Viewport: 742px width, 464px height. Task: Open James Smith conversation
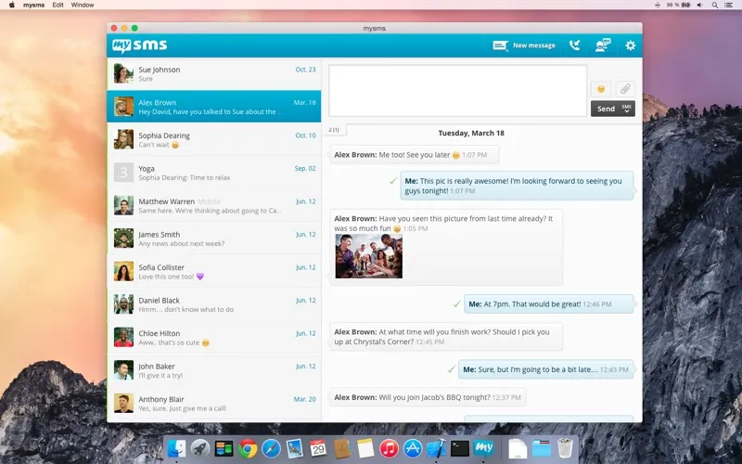(x=214, y=238)
